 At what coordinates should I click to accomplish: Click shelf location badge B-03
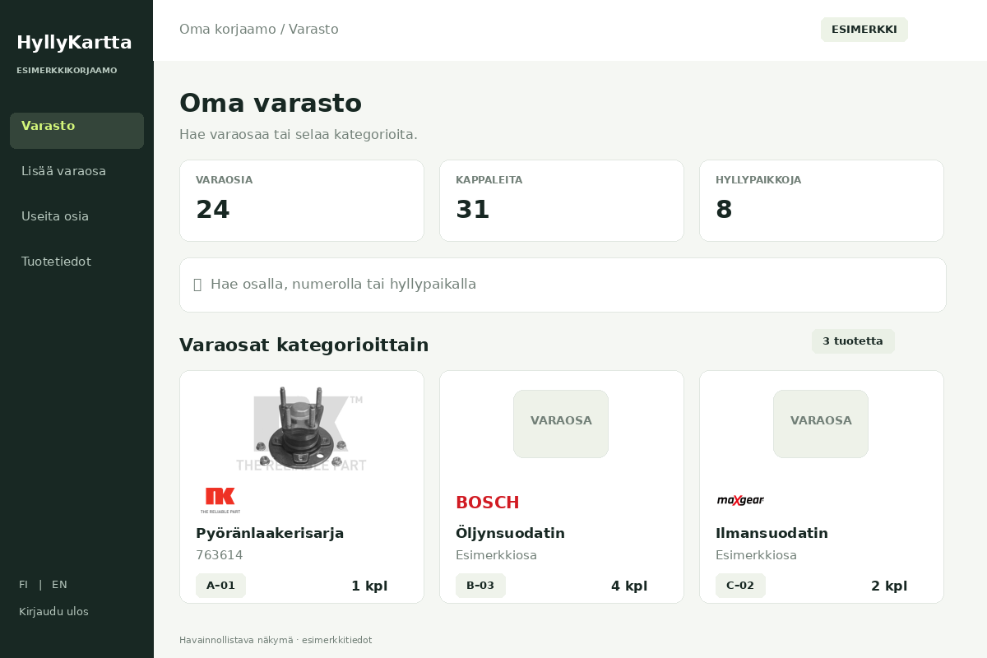click(x=480, y=586)
